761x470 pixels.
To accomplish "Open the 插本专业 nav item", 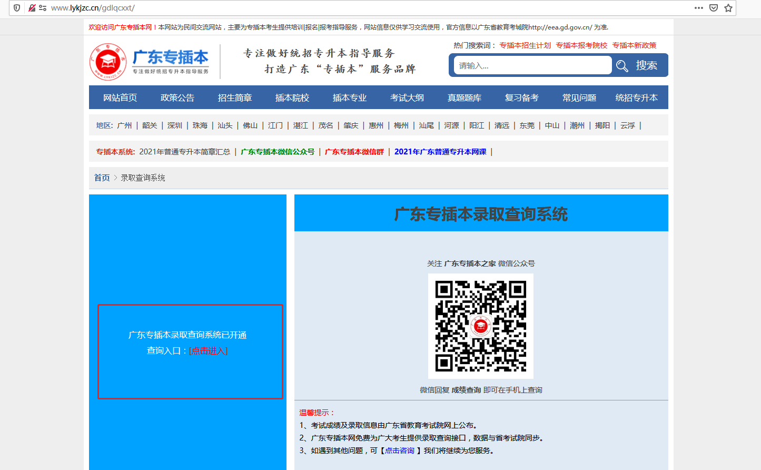I will 350,97.
